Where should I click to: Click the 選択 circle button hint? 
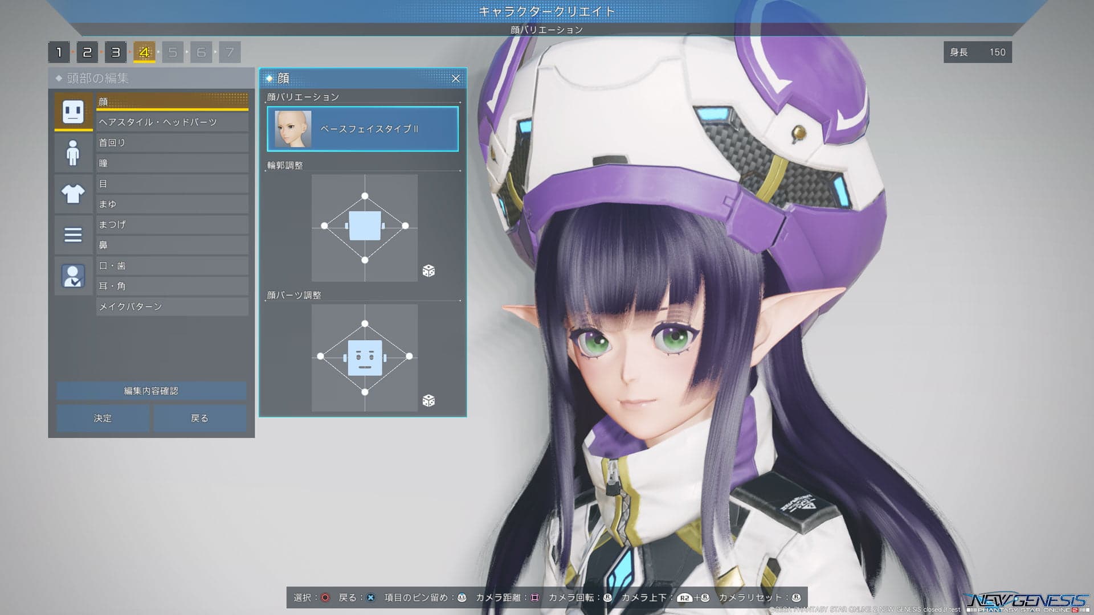click(x=325, y=597)
